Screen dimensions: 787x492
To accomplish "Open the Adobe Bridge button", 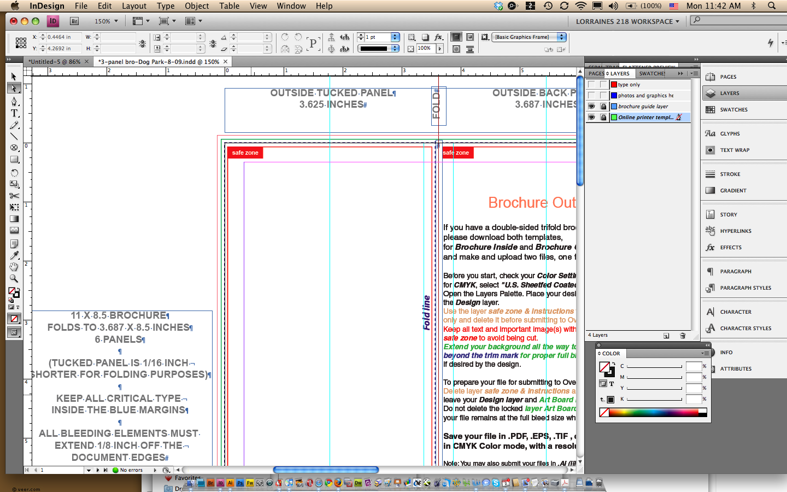I will click(x=74, y=21).
